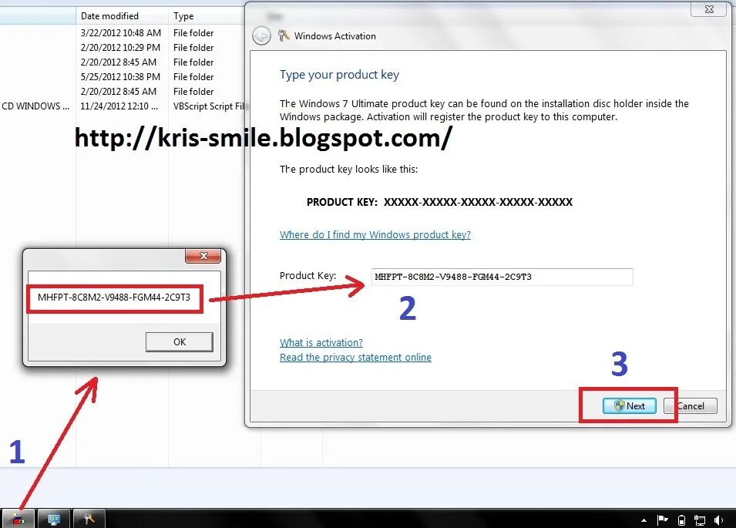The height and width of the screenshot is (528, 736).
Task: Click OK in the product key message box
Action: (180, 342)
